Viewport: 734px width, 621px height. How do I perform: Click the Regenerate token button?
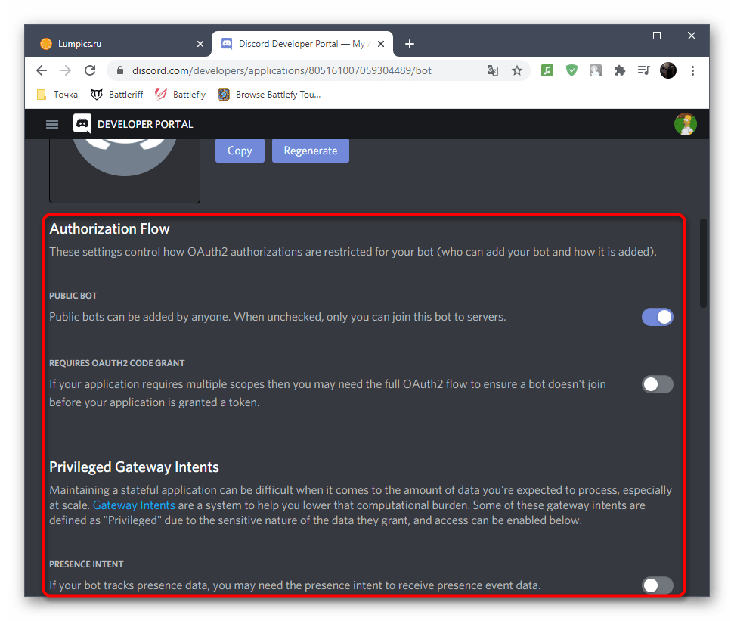pyautogui.click(x=310, y=151)
